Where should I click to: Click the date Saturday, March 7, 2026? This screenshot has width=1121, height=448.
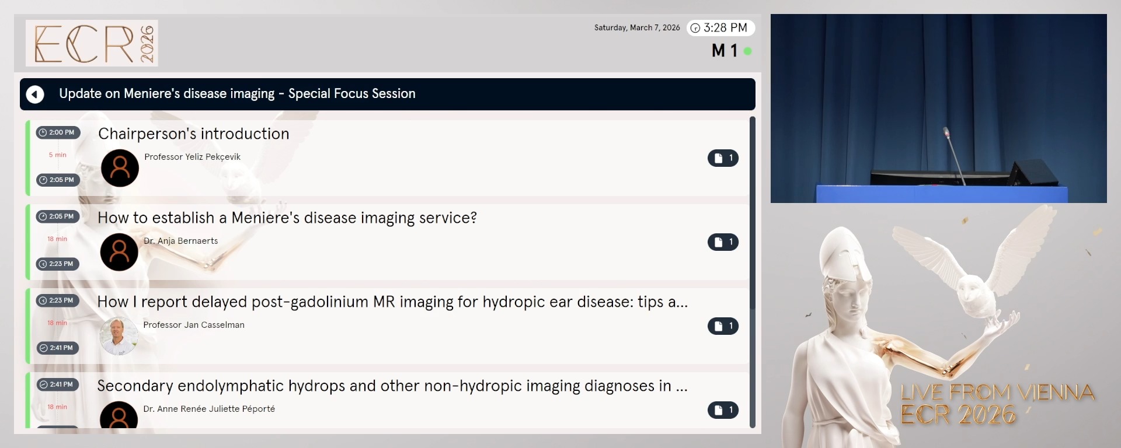tap(637, 28)
